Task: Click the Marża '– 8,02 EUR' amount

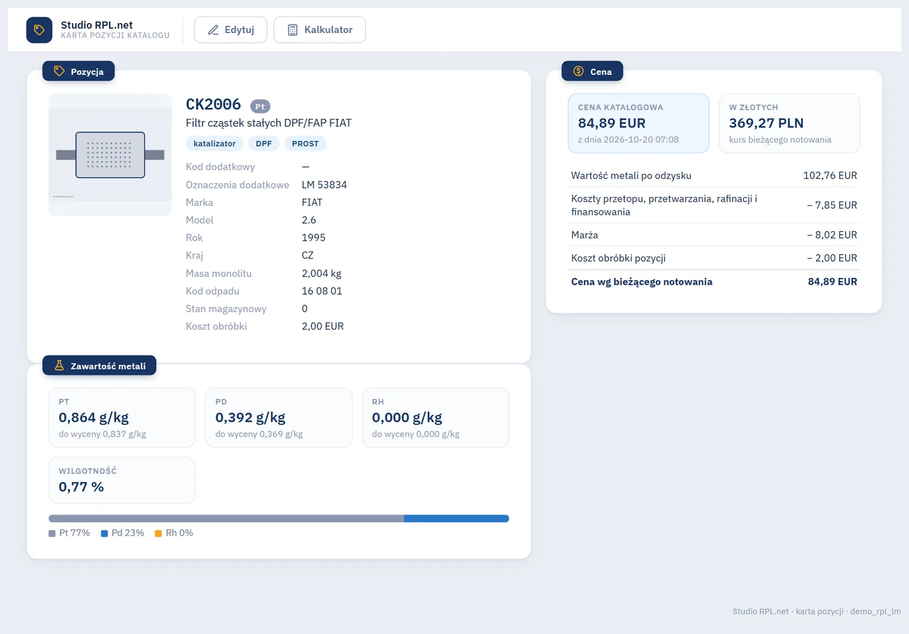Action: coord(832,235)
